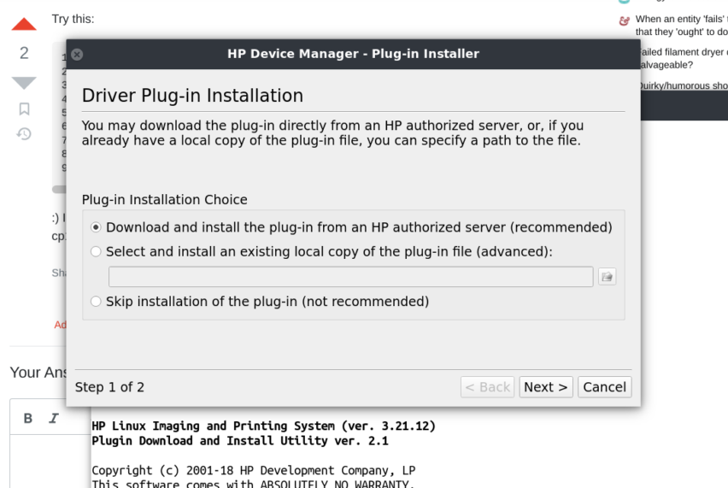Viewport: 728px width, 488px height.
Task: Click the 'Driver Plug-in Installation' heading
Action: [192, 96]
